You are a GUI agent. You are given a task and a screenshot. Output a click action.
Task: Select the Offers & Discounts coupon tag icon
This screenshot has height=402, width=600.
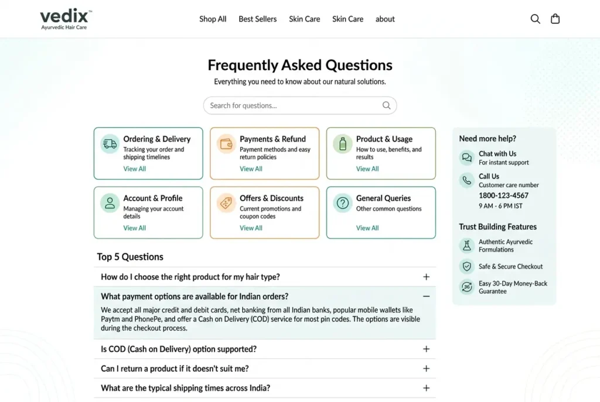[225, 203]
